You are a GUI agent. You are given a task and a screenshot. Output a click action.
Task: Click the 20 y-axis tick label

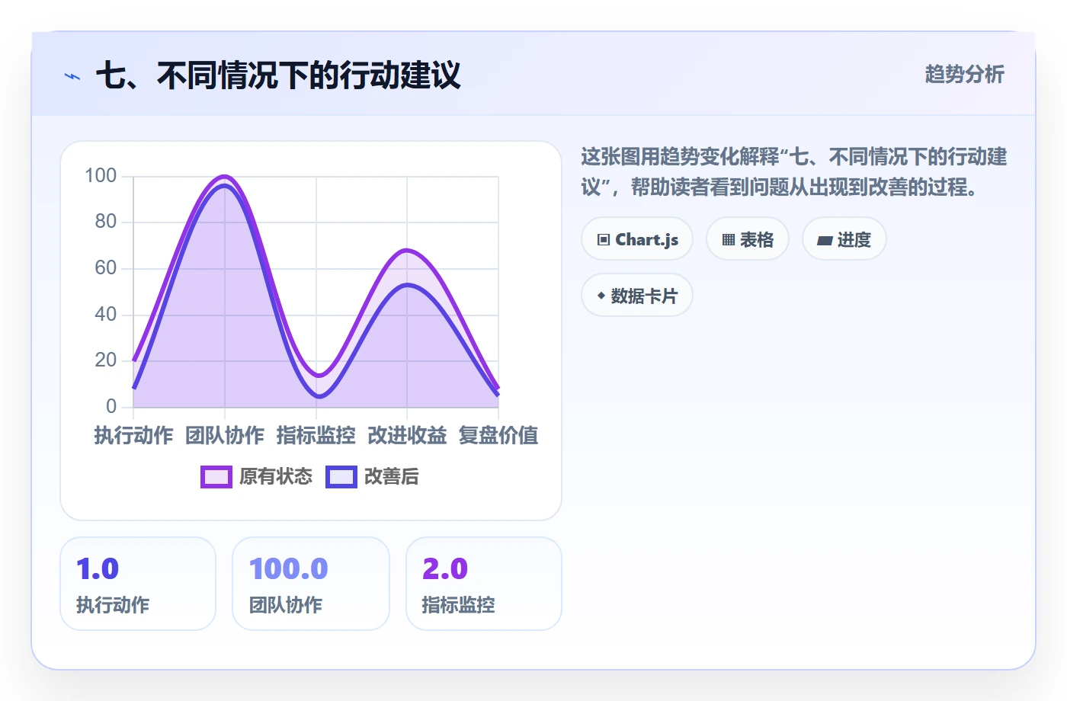click(x=106, y=360)
